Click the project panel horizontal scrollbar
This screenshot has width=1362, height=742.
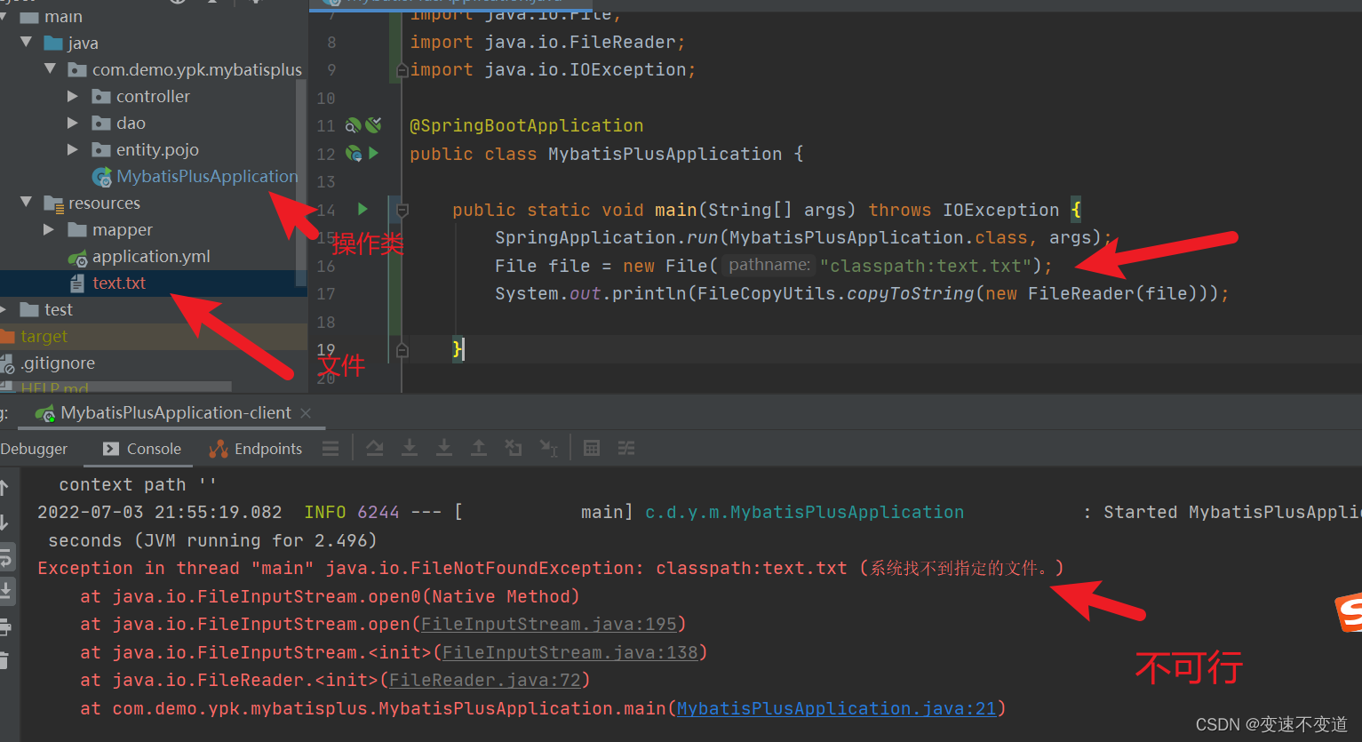pos(115,387)
